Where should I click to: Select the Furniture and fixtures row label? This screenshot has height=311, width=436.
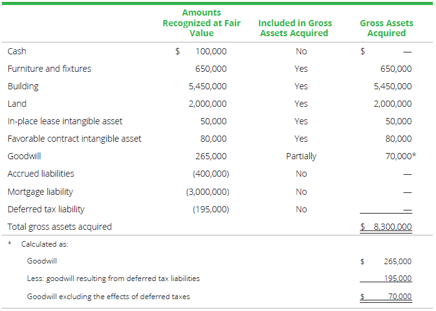[49, 69]
